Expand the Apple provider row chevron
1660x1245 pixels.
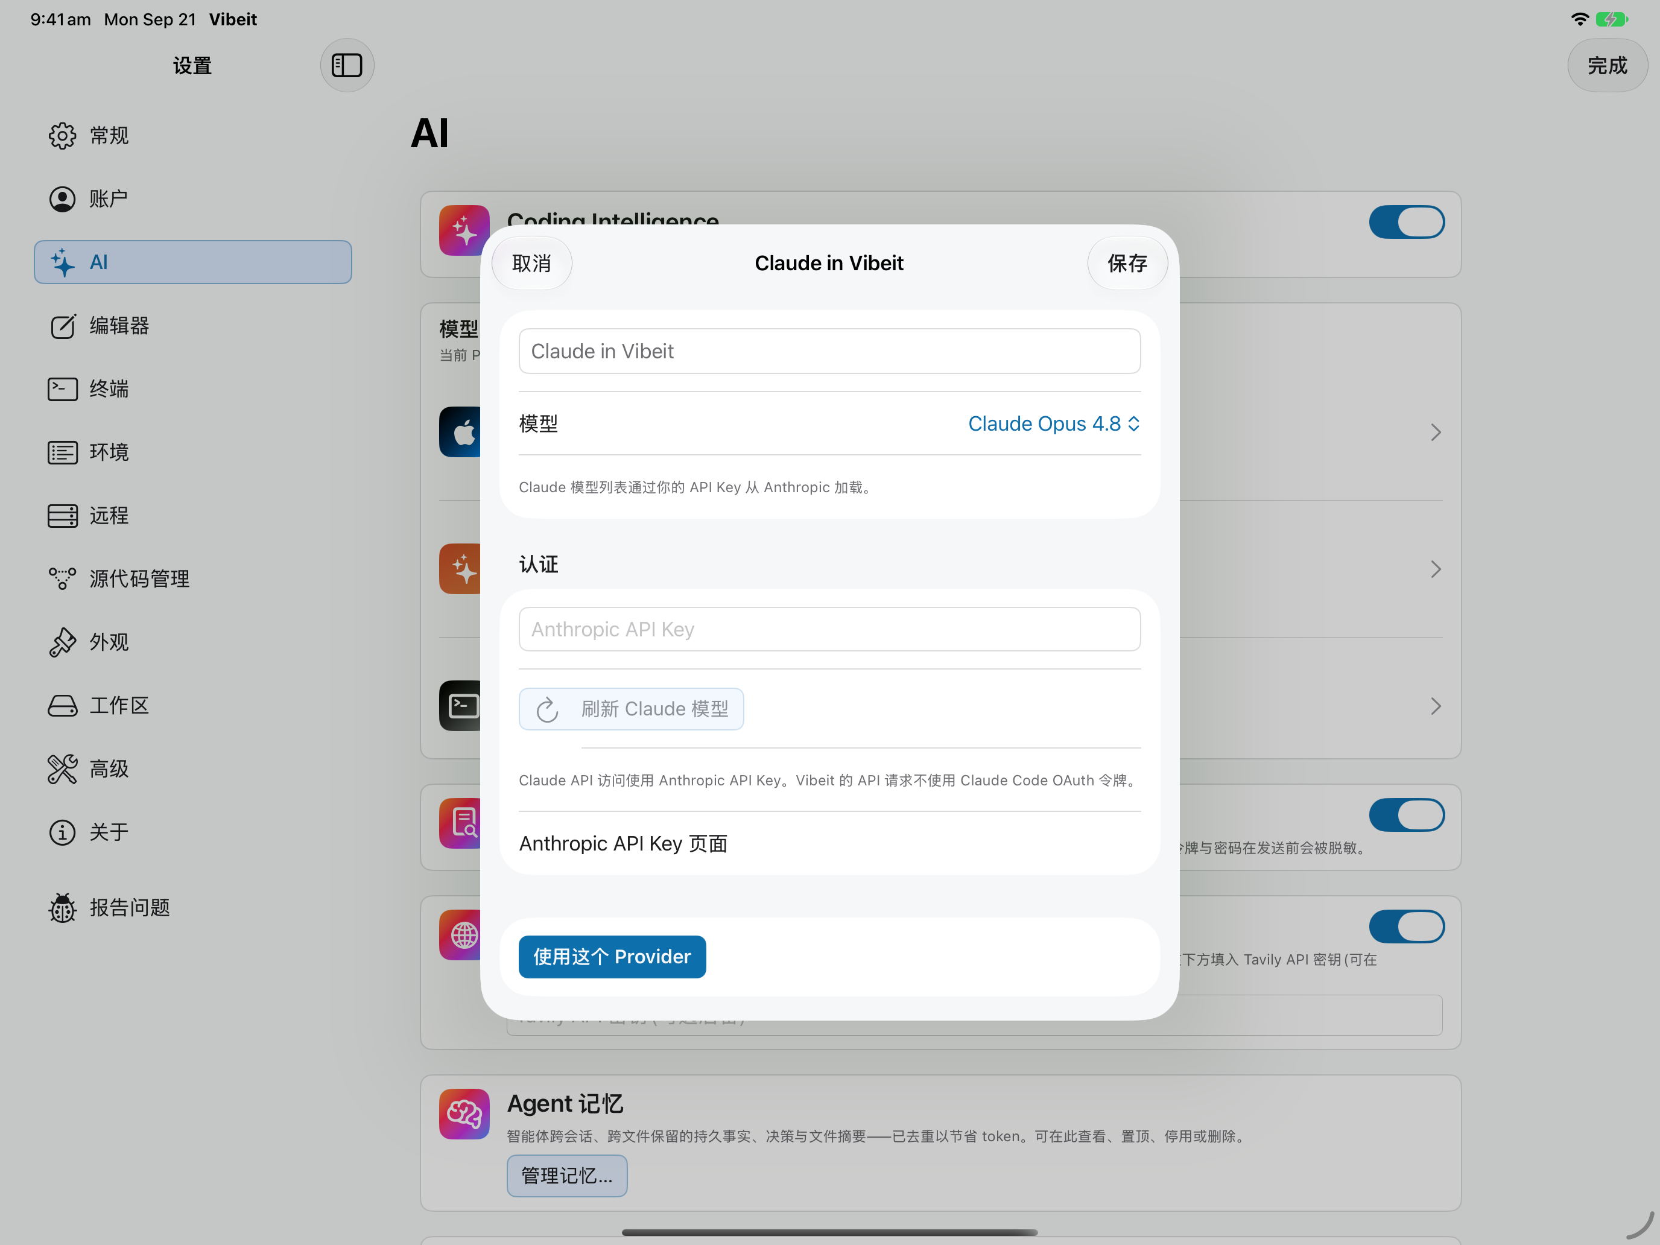pyautogui.click(x=1435, y=432)
